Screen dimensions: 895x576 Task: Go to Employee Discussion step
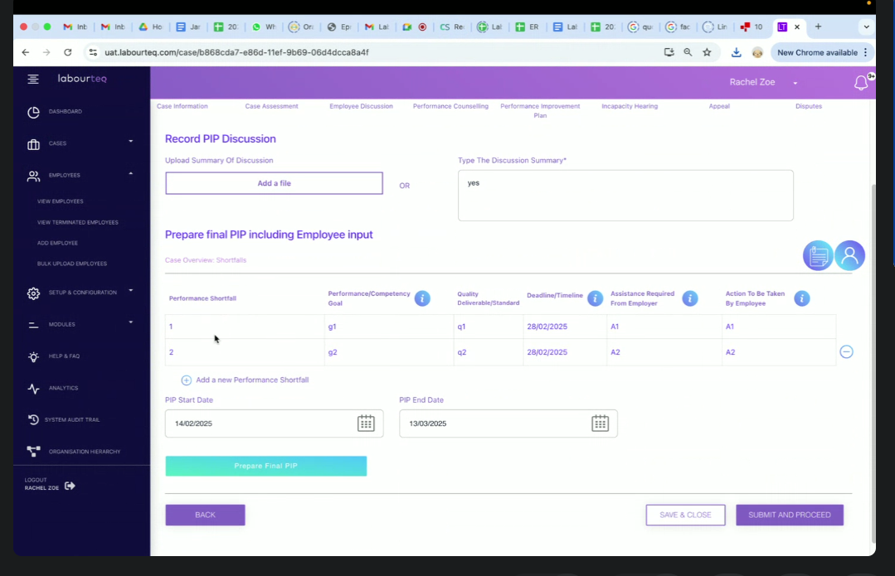(362, 106)
